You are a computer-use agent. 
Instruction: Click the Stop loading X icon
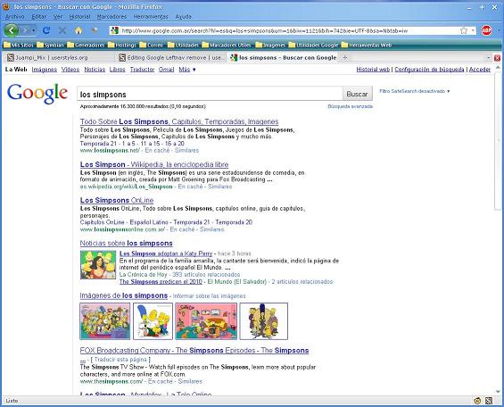tap(62, 30)
